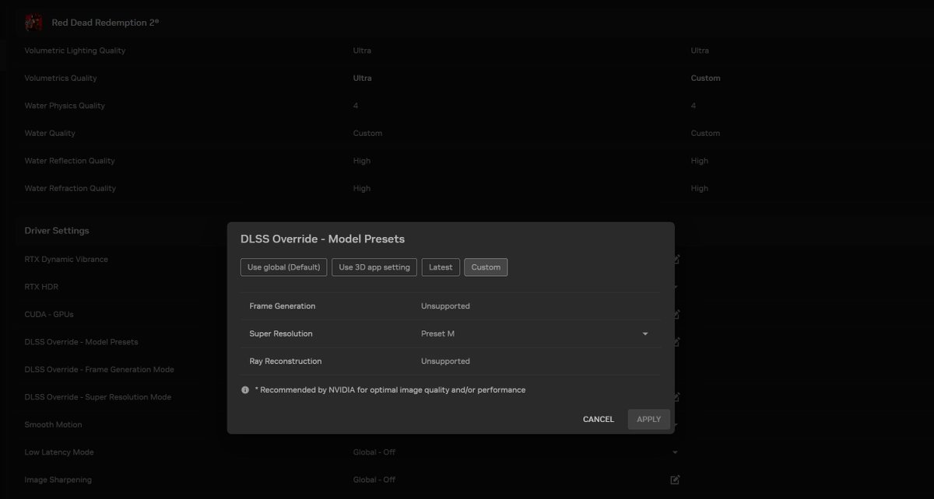Click the DLSS Override - Model Presets dialog title
This screenshot has width=934, height=499.
tap(322, 239)
